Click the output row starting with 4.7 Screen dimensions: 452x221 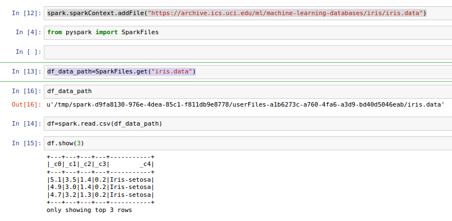click(101, 195)
